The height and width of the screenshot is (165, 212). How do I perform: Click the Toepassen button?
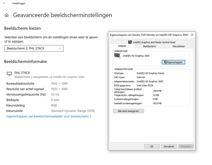(186, 147)
